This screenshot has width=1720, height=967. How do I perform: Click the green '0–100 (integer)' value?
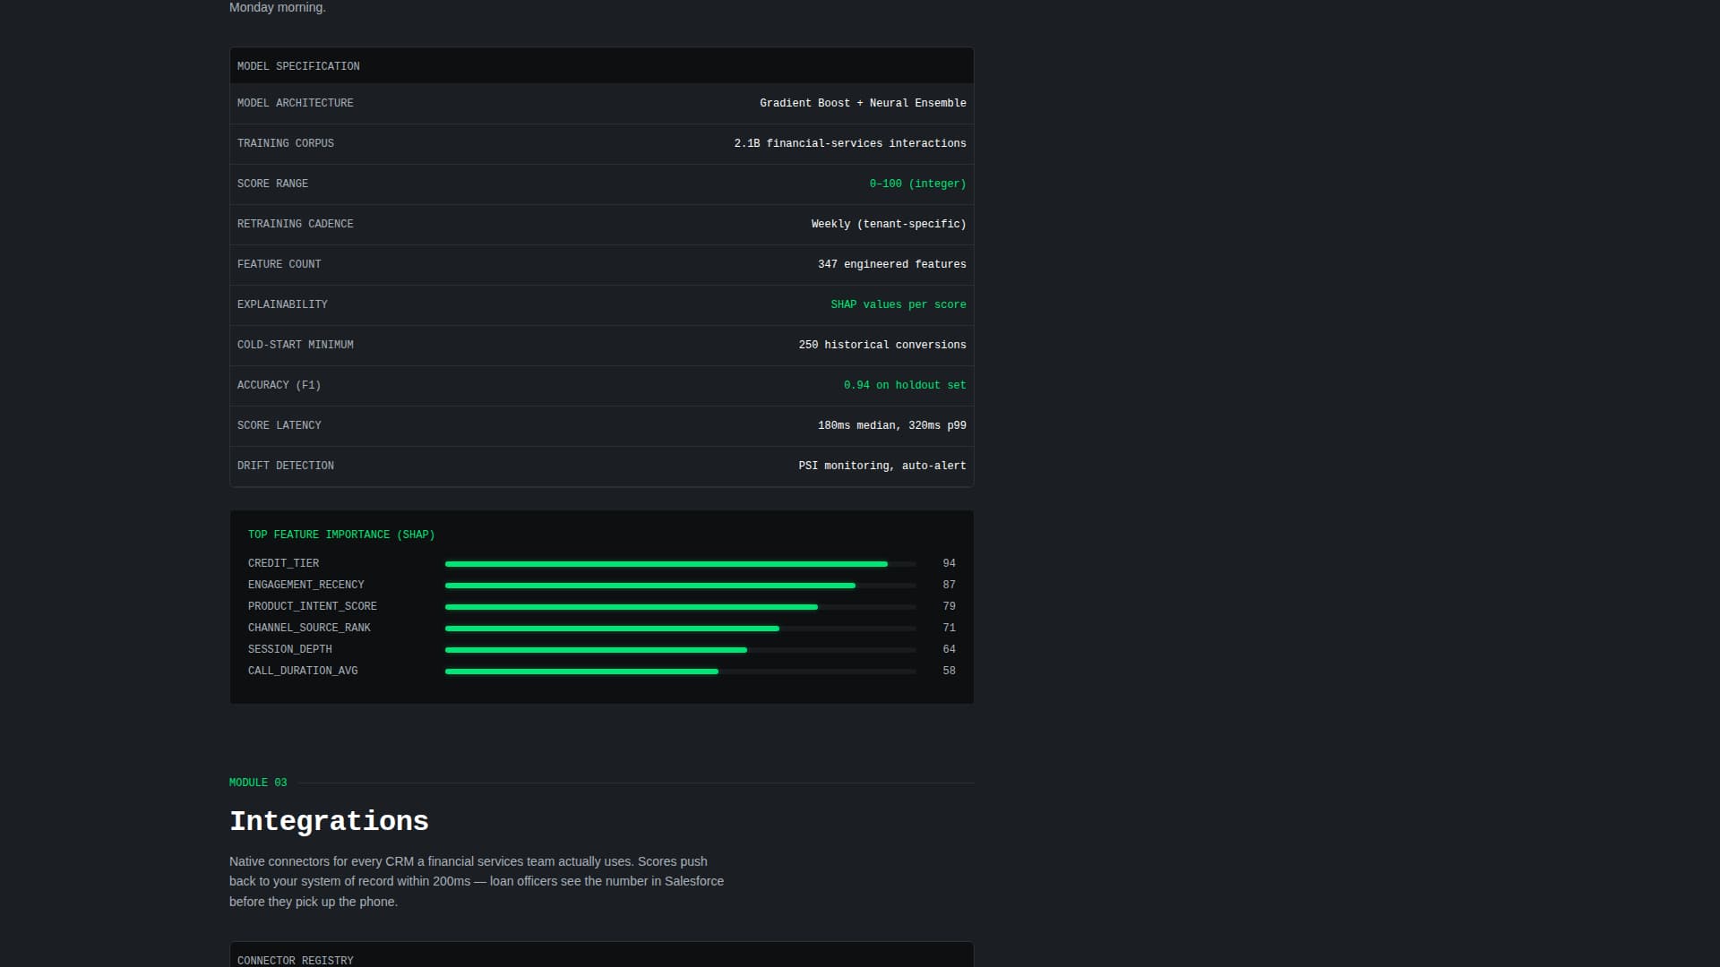(917, 184)
